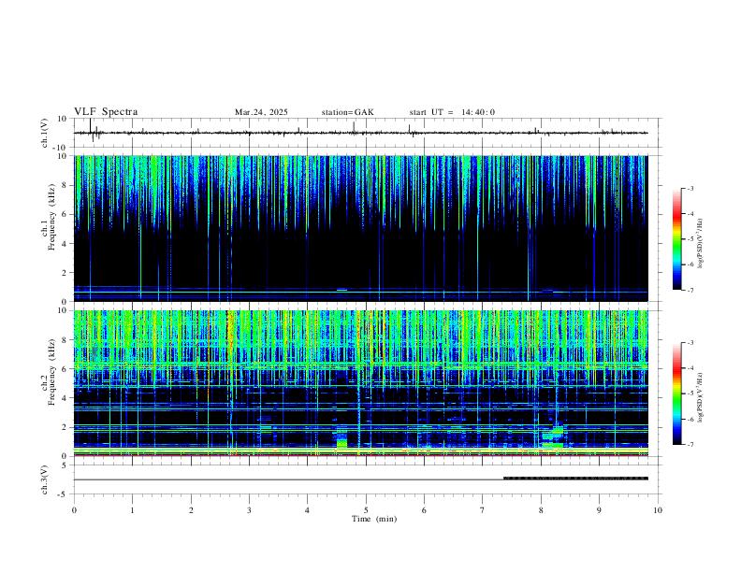Image resolution: width=741 pixels, height=572 pixels.
Task: Click the "2" kHz tick on ch.2 spectrogram
Action: pyautogui.click(x=65, y=427)
